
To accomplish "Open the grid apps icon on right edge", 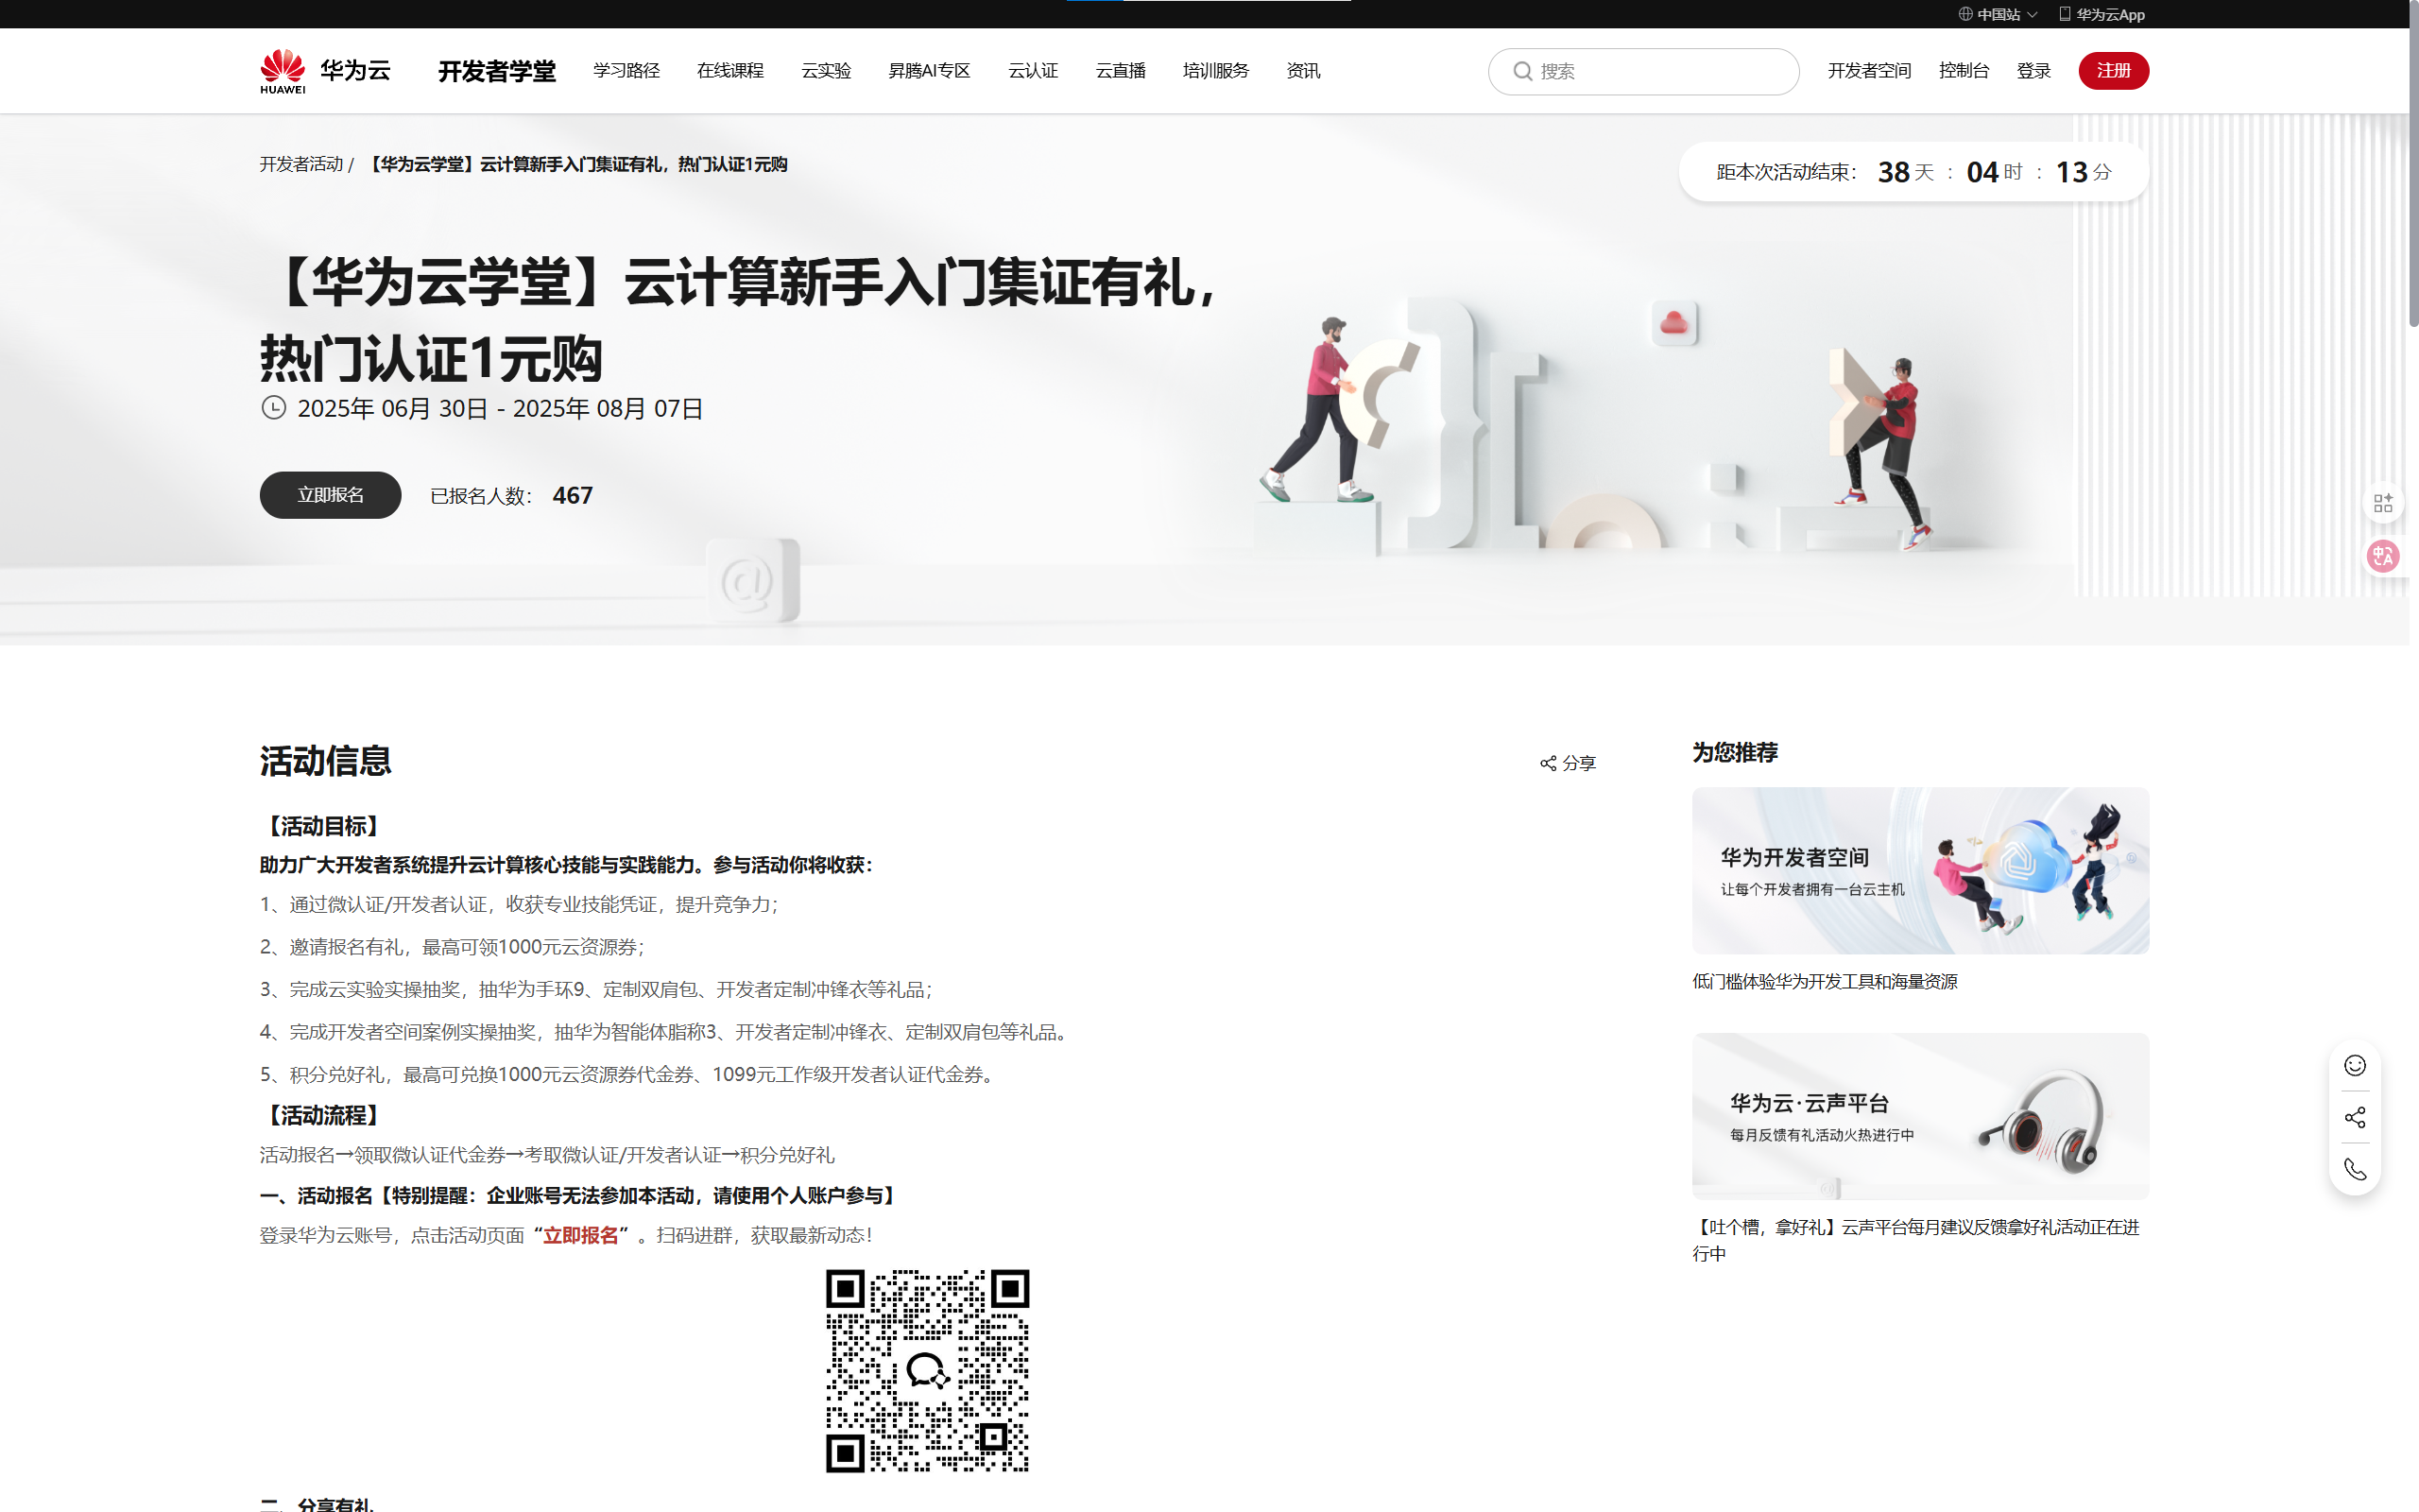I will coord(2382,502).
